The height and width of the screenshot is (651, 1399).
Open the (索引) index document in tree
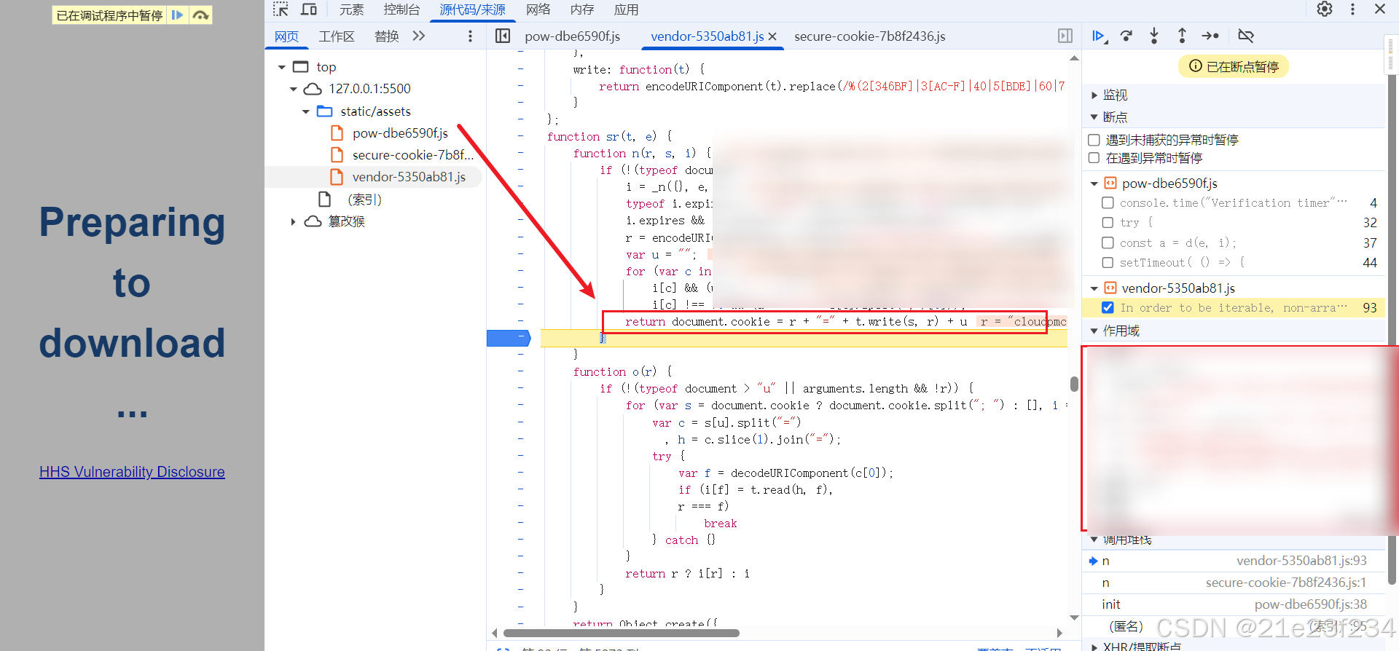pyautogui.click(x=364, y=200)
